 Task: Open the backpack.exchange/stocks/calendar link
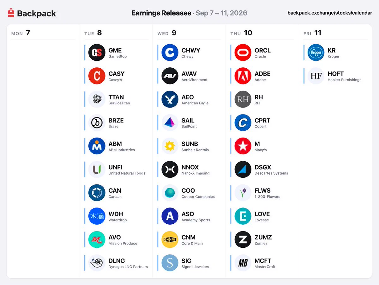click(330, 13)
